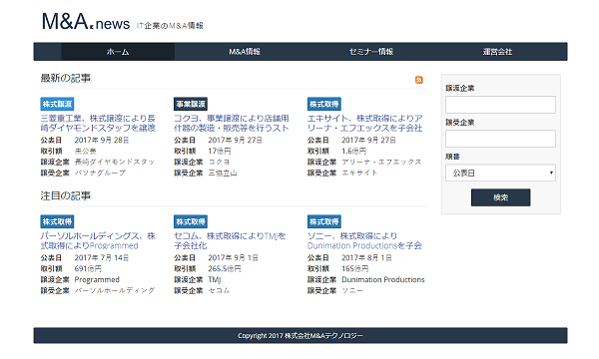The image size is (599, 359).
Task: Switch to the M&A情報 tab
Action: point(245,52)
